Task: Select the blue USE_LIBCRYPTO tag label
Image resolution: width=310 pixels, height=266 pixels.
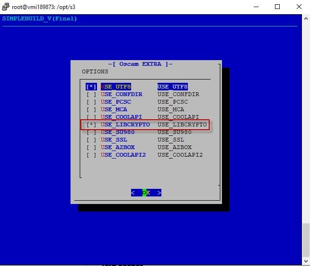Action: [125, 124]
